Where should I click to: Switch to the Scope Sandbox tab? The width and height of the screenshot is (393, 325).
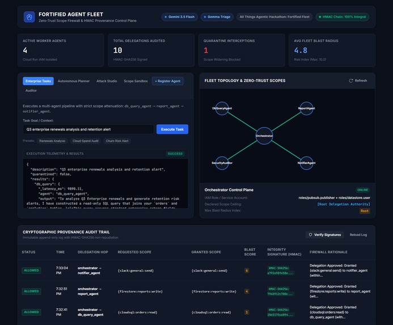pyautogui.click(x=136, y=81)
